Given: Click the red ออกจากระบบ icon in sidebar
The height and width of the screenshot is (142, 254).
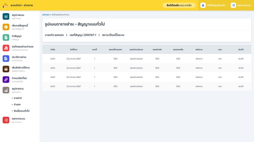Looking at the screenshot, I should click(6, 120).
